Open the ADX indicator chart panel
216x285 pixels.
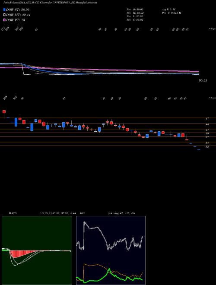(x=111, y=250)
